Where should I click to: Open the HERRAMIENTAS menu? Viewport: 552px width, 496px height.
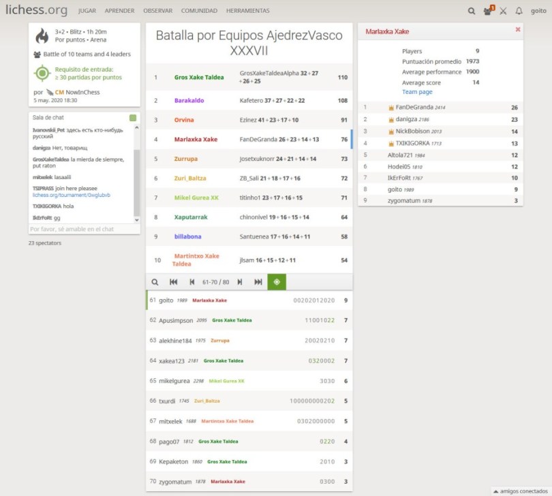click(x=247, y=11)
